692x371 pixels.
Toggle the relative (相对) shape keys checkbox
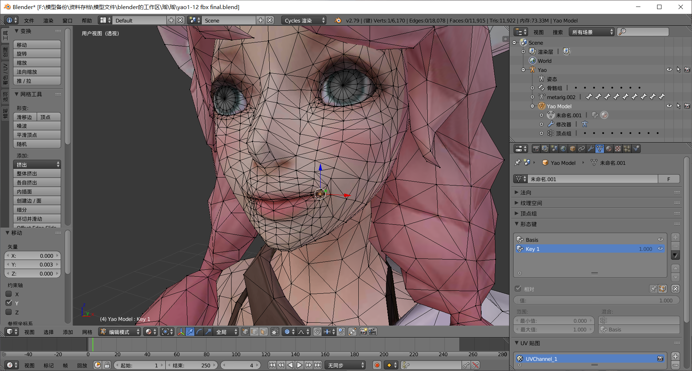tap(518, 289)
